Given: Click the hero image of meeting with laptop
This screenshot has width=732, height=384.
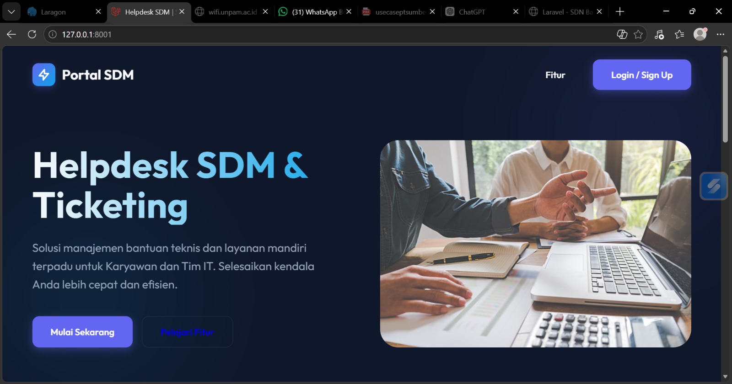Looking at the screenshot, I should pos(535,244).
